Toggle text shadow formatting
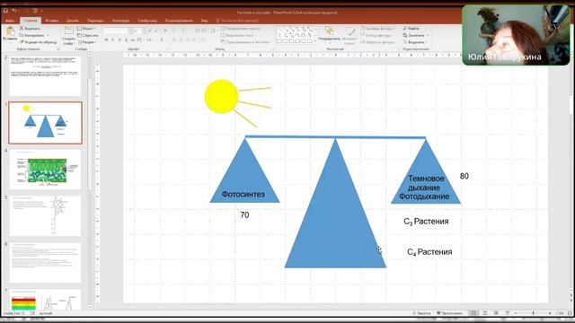Viewport: 575px width, 323px height. [x=126, y=39]
